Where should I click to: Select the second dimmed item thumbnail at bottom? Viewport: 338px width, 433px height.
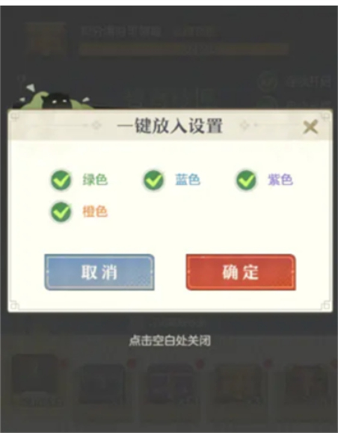102,384
